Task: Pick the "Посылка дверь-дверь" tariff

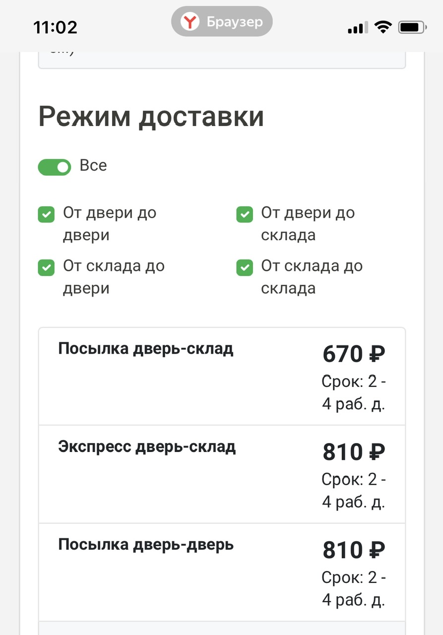Action: (x=145, y=545)
